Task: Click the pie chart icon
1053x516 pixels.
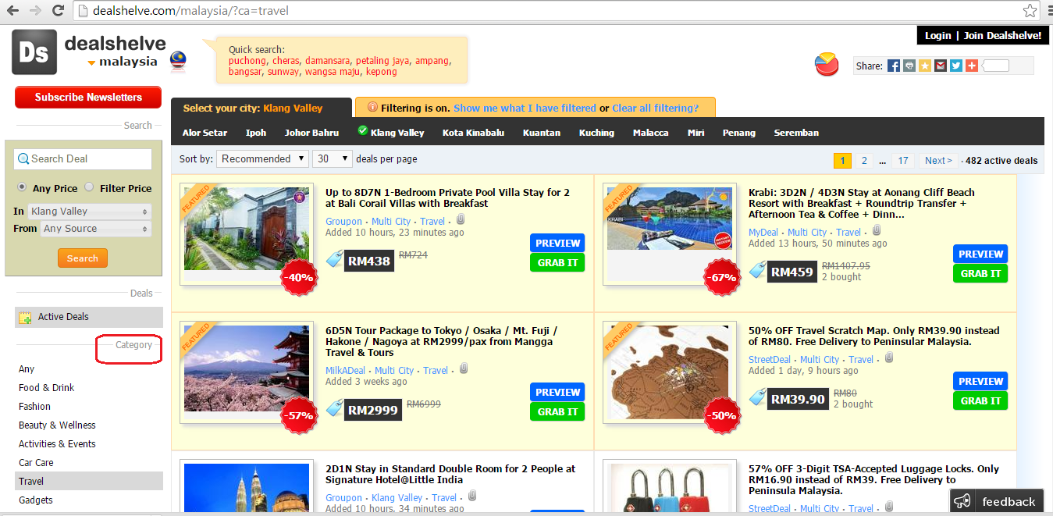Action: [827, 64]
